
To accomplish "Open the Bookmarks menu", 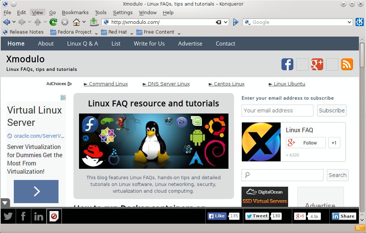I will (x=75, y=12).
